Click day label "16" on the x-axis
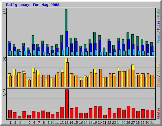The height and width of the screenshot is (126, 162). point(81,123)
